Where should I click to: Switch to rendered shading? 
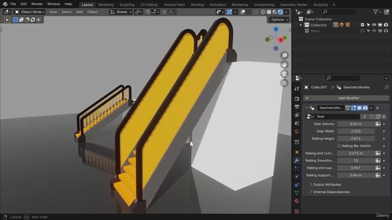[281, 12]
